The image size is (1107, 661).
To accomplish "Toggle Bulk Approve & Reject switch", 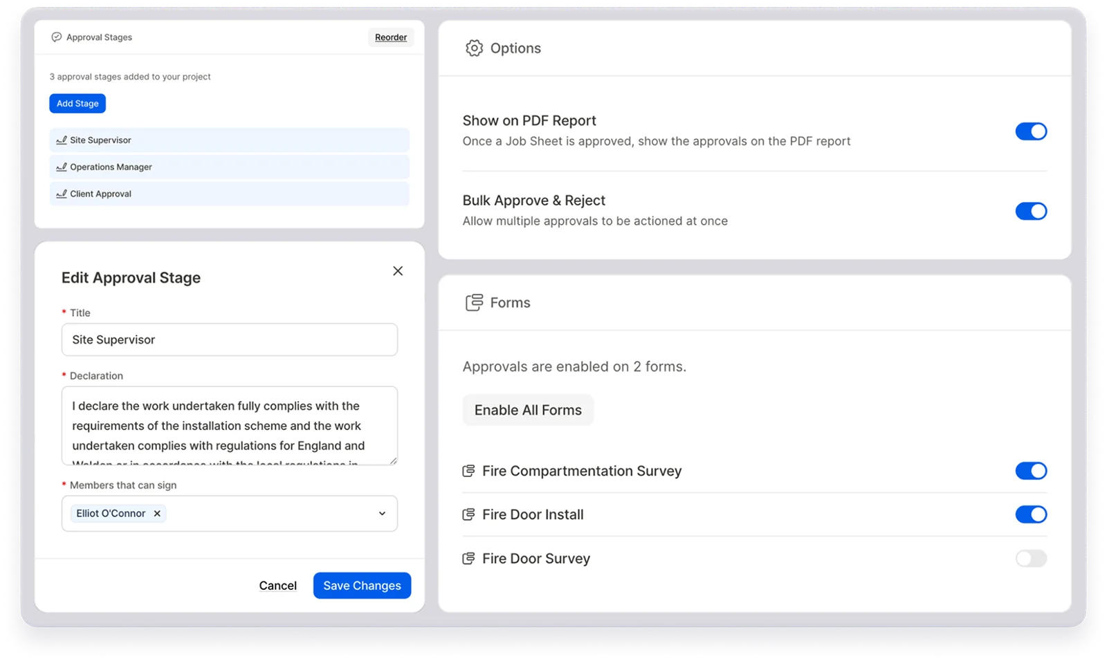I will point(1031,211).
